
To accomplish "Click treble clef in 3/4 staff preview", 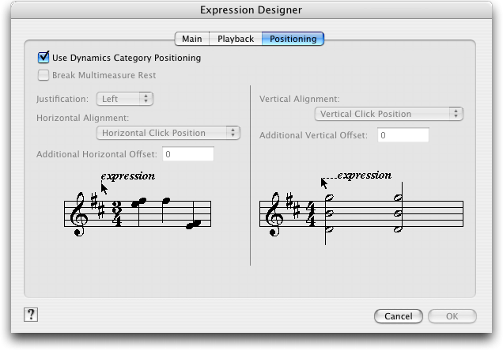I will click(79, 214).
